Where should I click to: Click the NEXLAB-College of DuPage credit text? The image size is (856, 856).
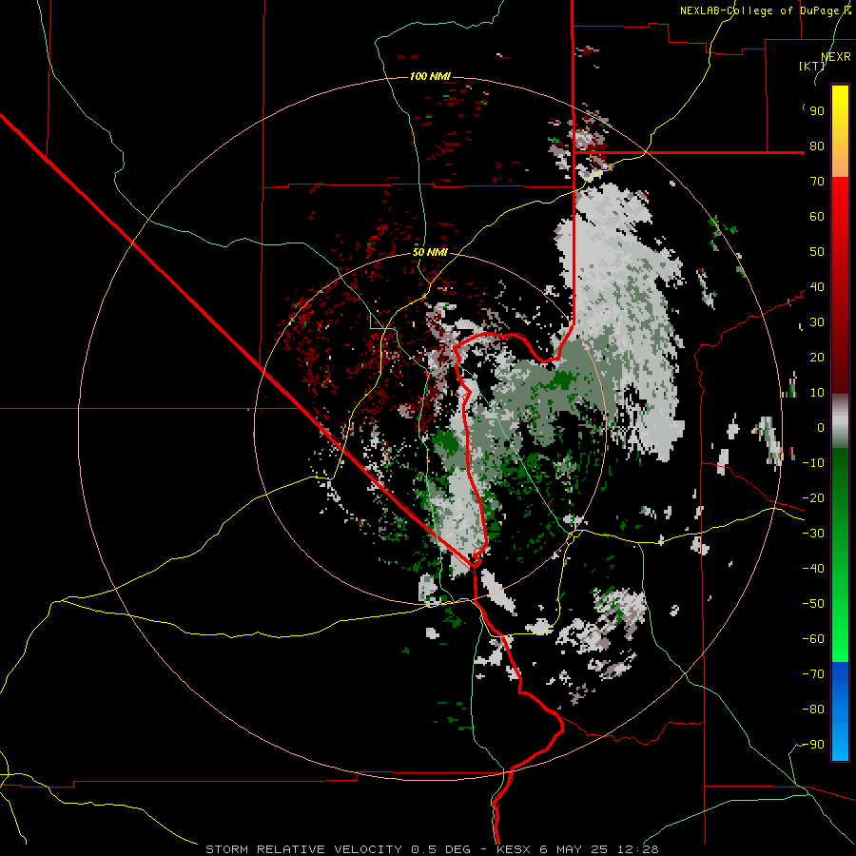click(765, 10)
